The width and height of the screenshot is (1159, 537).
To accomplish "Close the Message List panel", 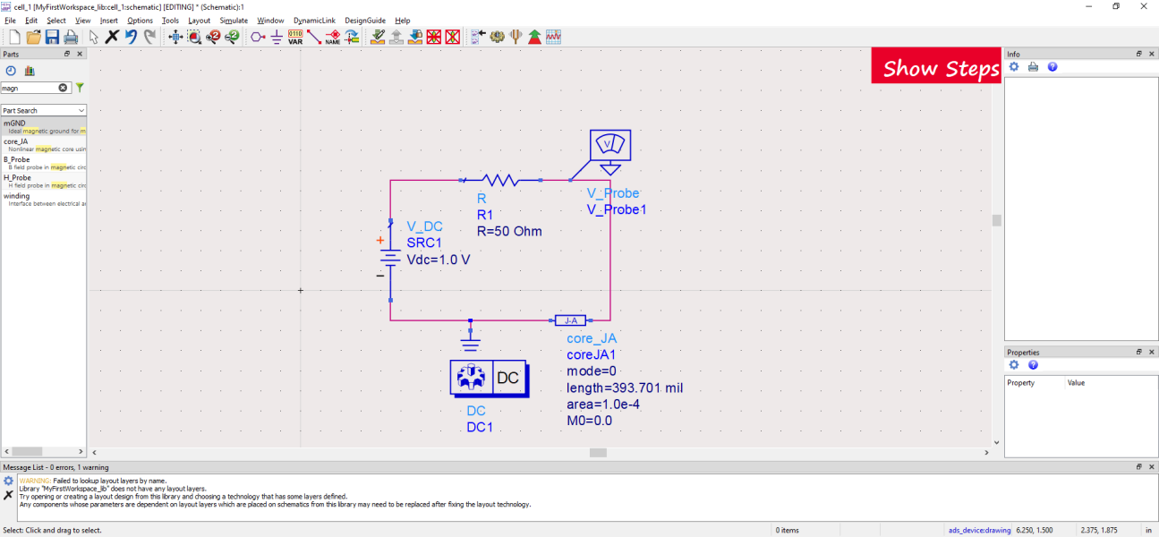I will pyautogui.click(x=1151, y=467).
